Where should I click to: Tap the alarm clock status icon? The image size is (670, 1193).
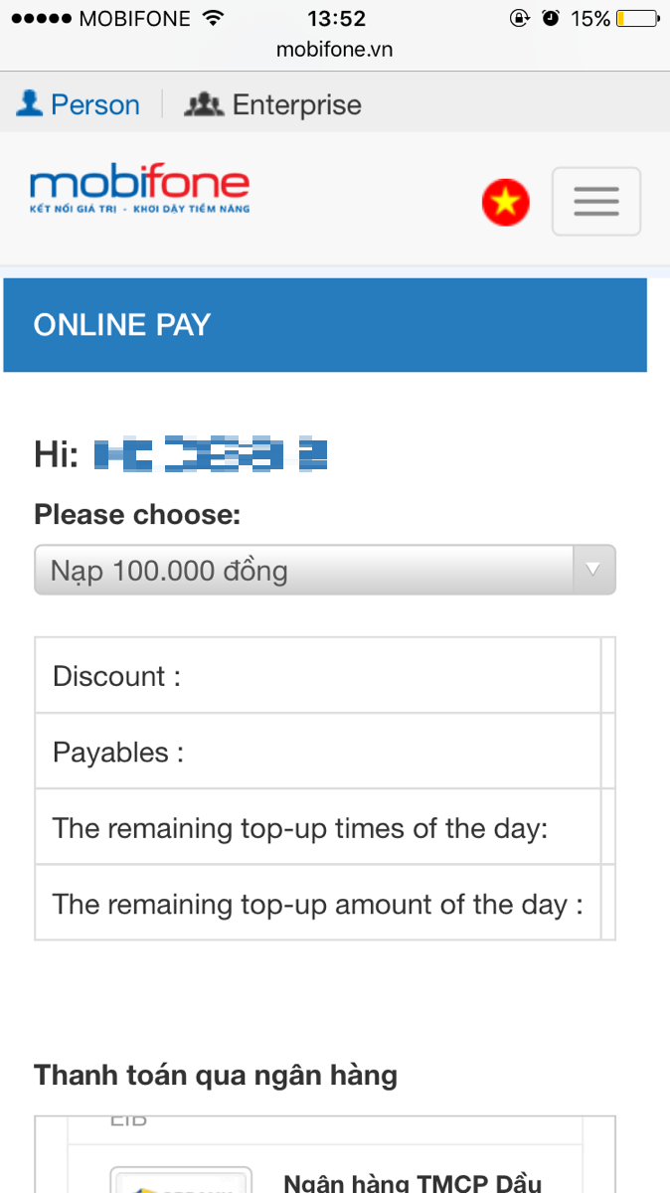550,18
